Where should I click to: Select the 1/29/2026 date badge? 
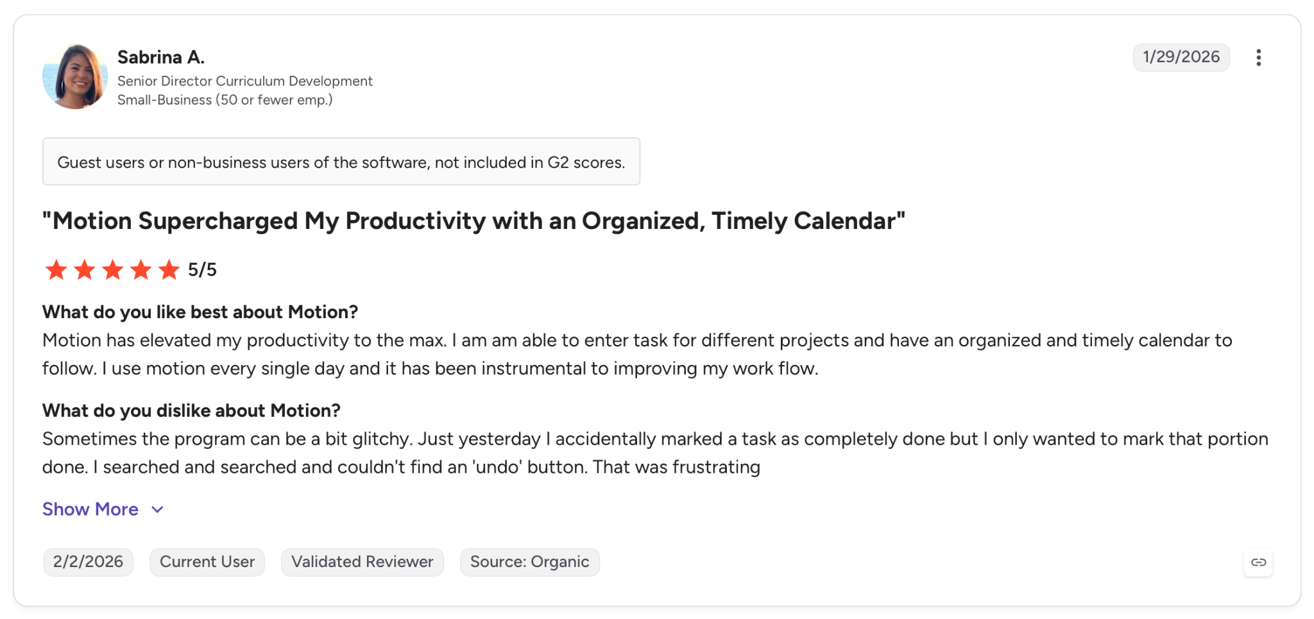pyautogui.click(x=1181, y=57)
